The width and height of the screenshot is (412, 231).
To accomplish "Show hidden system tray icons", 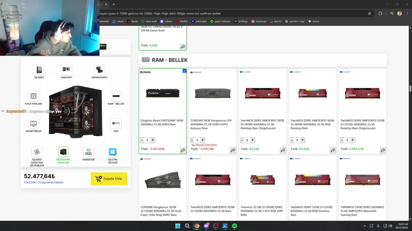I will point(364,226).
